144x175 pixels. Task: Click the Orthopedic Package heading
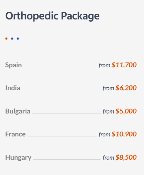(52, 16)
